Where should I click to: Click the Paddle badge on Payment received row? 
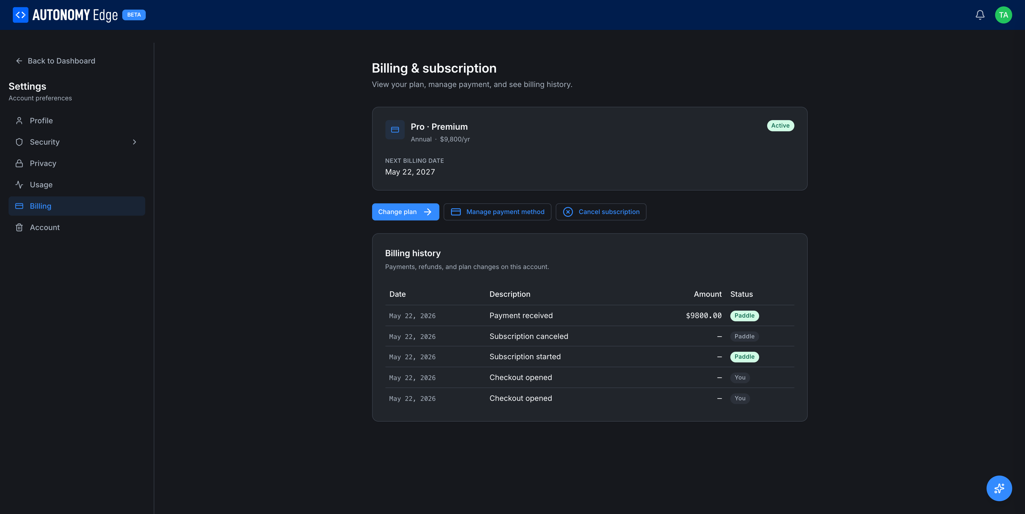pyautogui.click(x=744, y=316)
